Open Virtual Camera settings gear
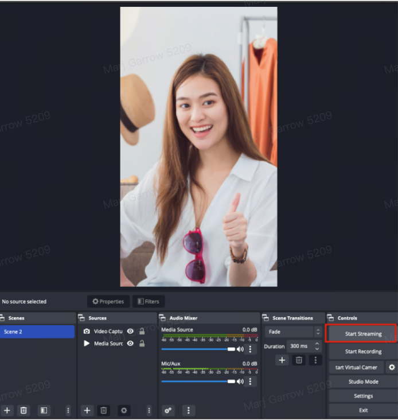 pyautogui.click(x=392, y=367)
